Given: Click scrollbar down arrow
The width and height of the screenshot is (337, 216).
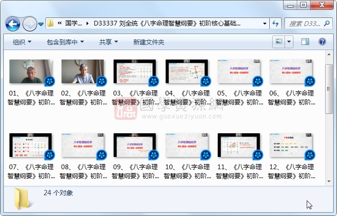Looking at the screenshot, I should coord(329,181).
